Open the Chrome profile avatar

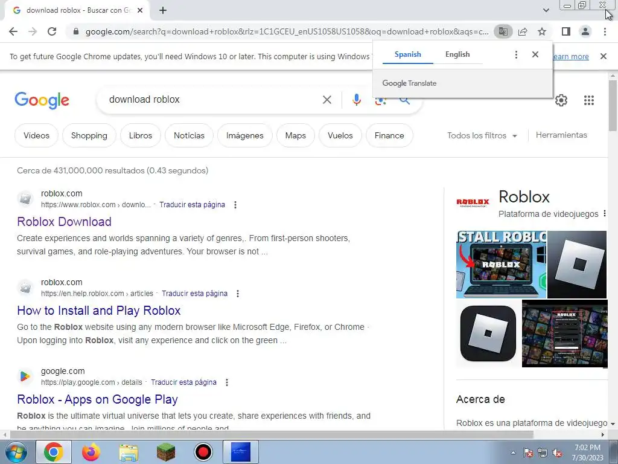585,31
